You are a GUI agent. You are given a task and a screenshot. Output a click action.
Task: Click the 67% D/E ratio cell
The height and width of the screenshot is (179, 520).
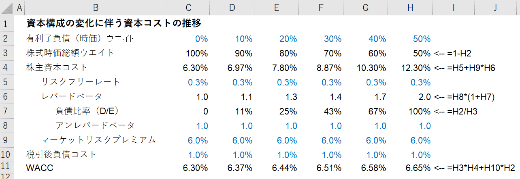coord(378,111)
